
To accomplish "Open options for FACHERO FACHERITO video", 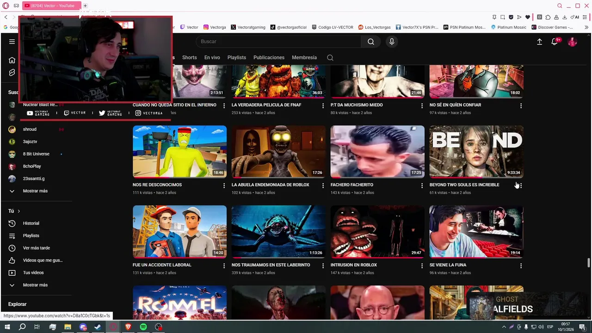I will click(x=422, y=185).
